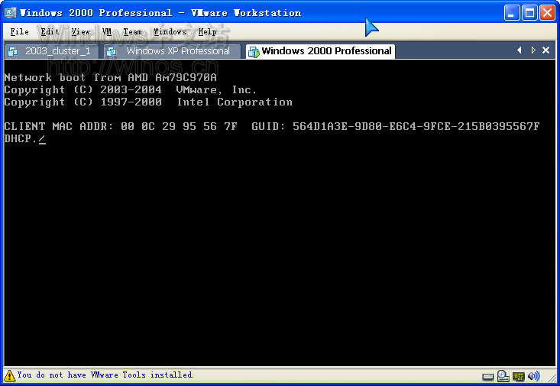Click the 'Copyright (C) 1997-2000 Intel Corporation' line
Screen dimensions: 560x386
(x=148, y=102)
